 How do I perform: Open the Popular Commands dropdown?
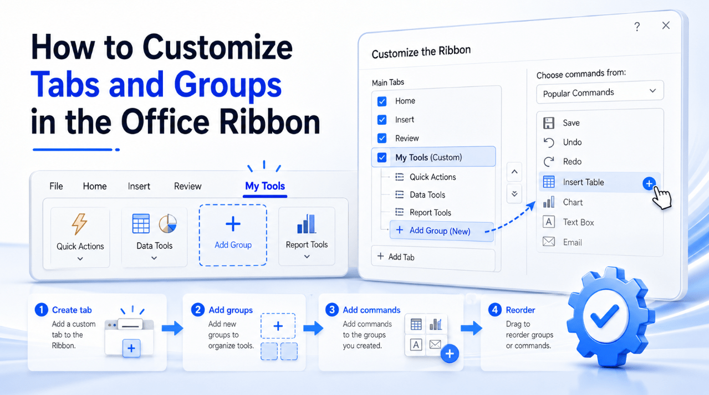[x=600, y=93]
